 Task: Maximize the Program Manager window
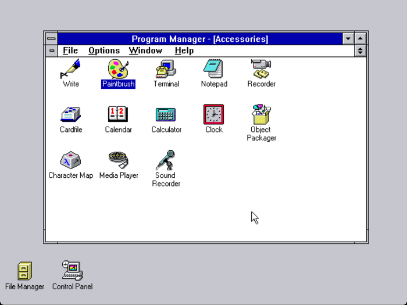(360, 39)
